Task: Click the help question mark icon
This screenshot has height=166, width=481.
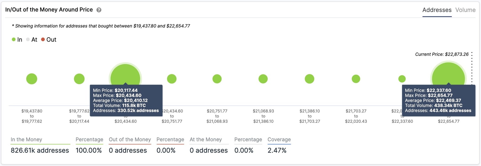Action: click(x=99, y=10)
